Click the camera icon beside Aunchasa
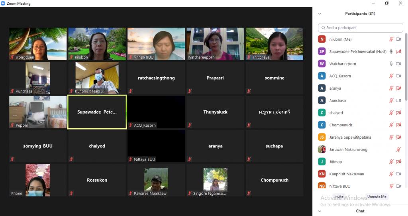This screenshot has width=408, height=216. 398,100
